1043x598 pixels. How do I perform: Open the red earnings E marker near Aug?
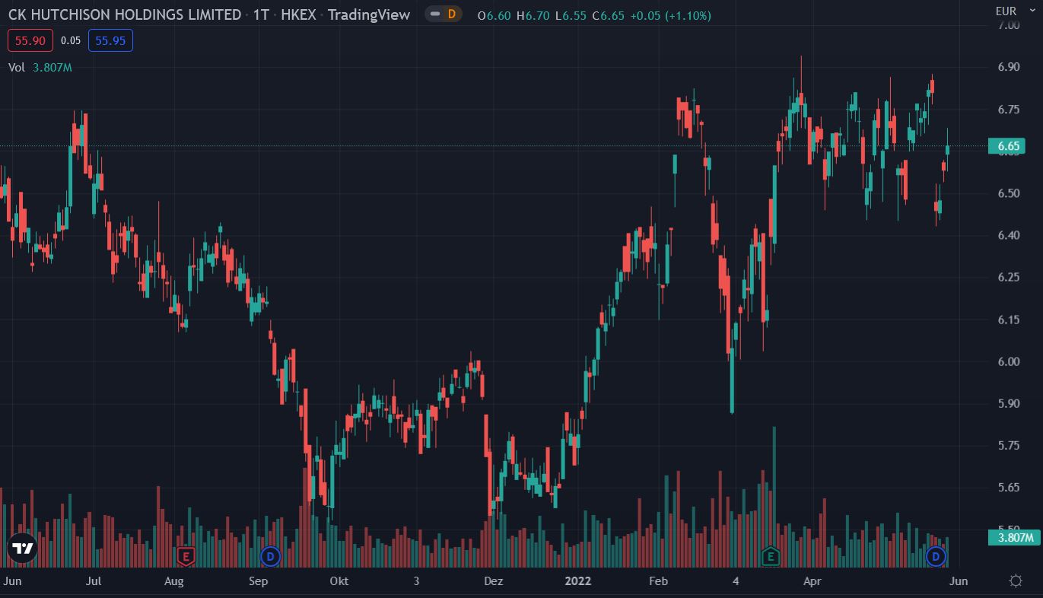coord(186,557)
